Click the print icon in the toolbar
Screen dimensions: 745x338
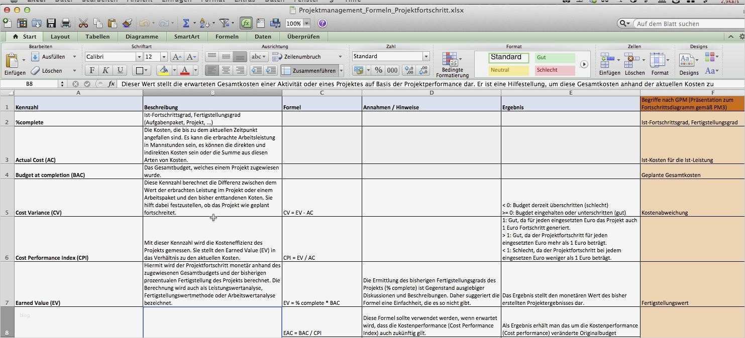click(65, 23)
